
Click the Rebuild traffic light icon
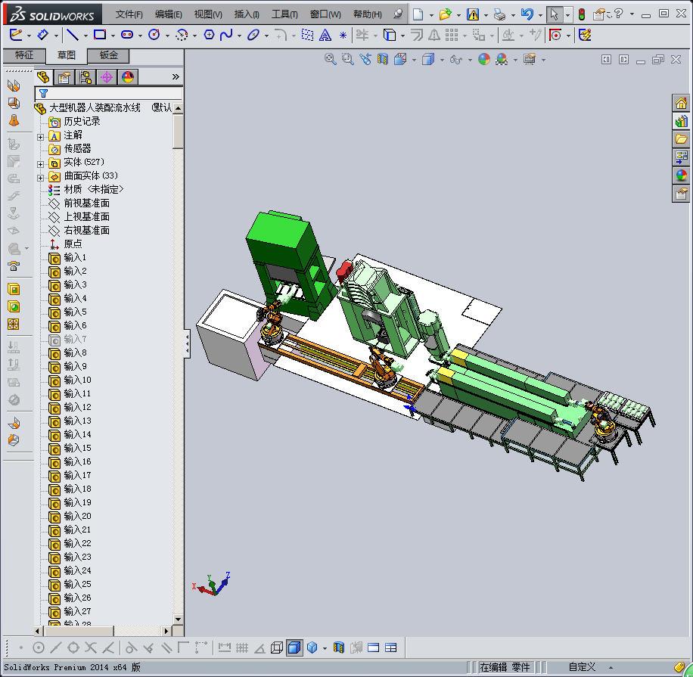[x=582, y=14]
